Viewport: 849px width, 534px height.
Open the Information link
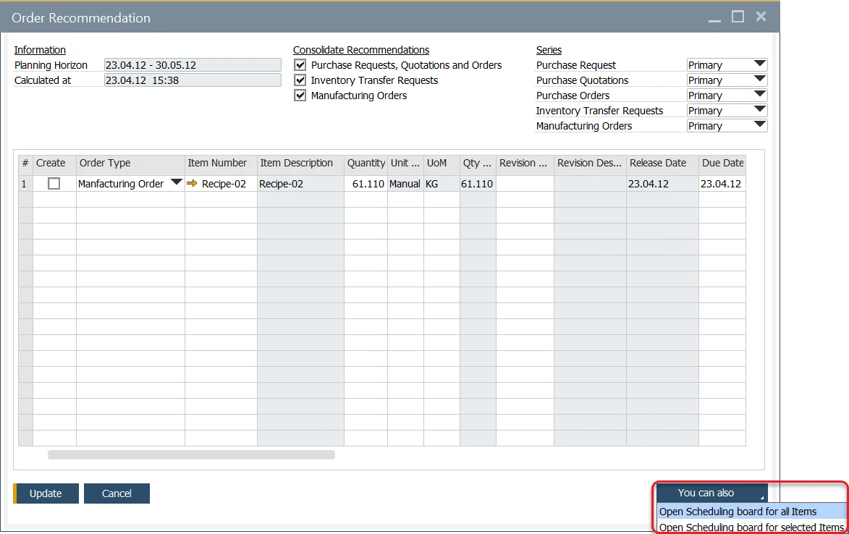pos(39,49)
